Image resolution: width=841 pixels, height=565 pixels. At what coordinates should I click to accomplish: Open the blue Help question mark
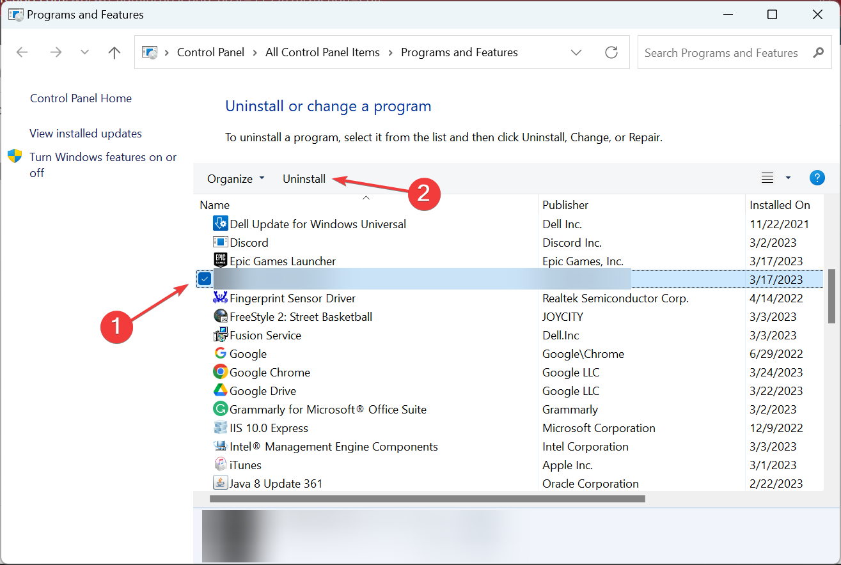tap(817, 178)
